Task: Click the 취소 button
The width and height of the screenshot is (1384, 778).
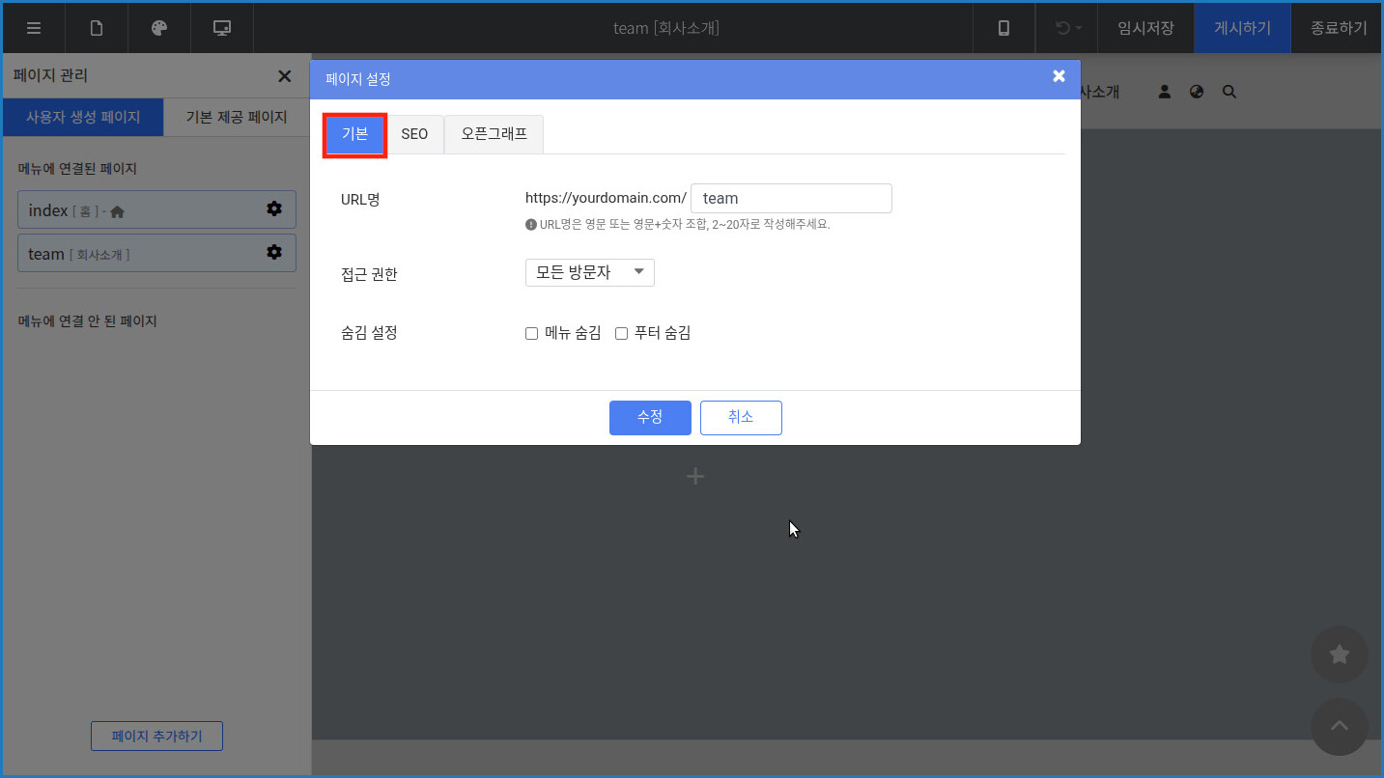Action: [741, 418]
